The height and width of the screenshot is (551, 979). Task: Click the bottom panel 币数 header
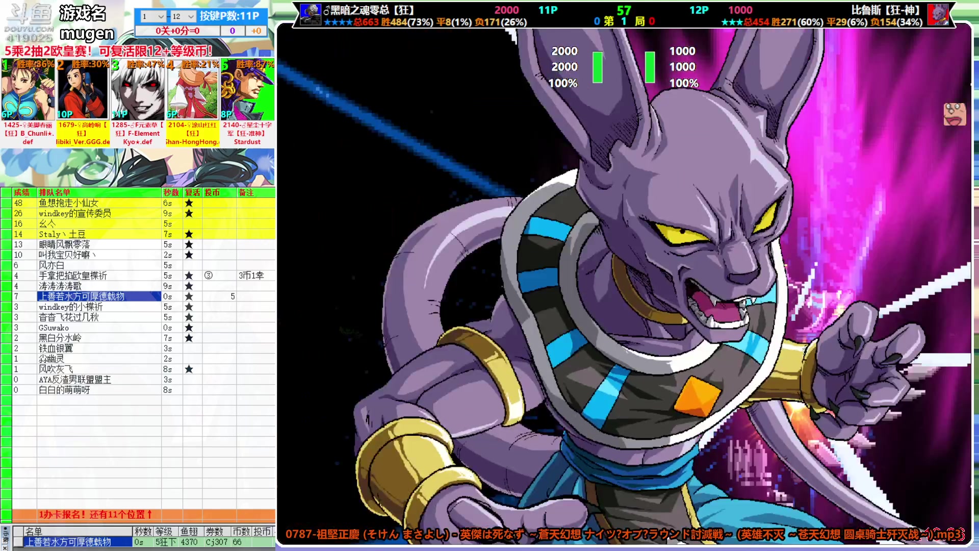point(241,531)
